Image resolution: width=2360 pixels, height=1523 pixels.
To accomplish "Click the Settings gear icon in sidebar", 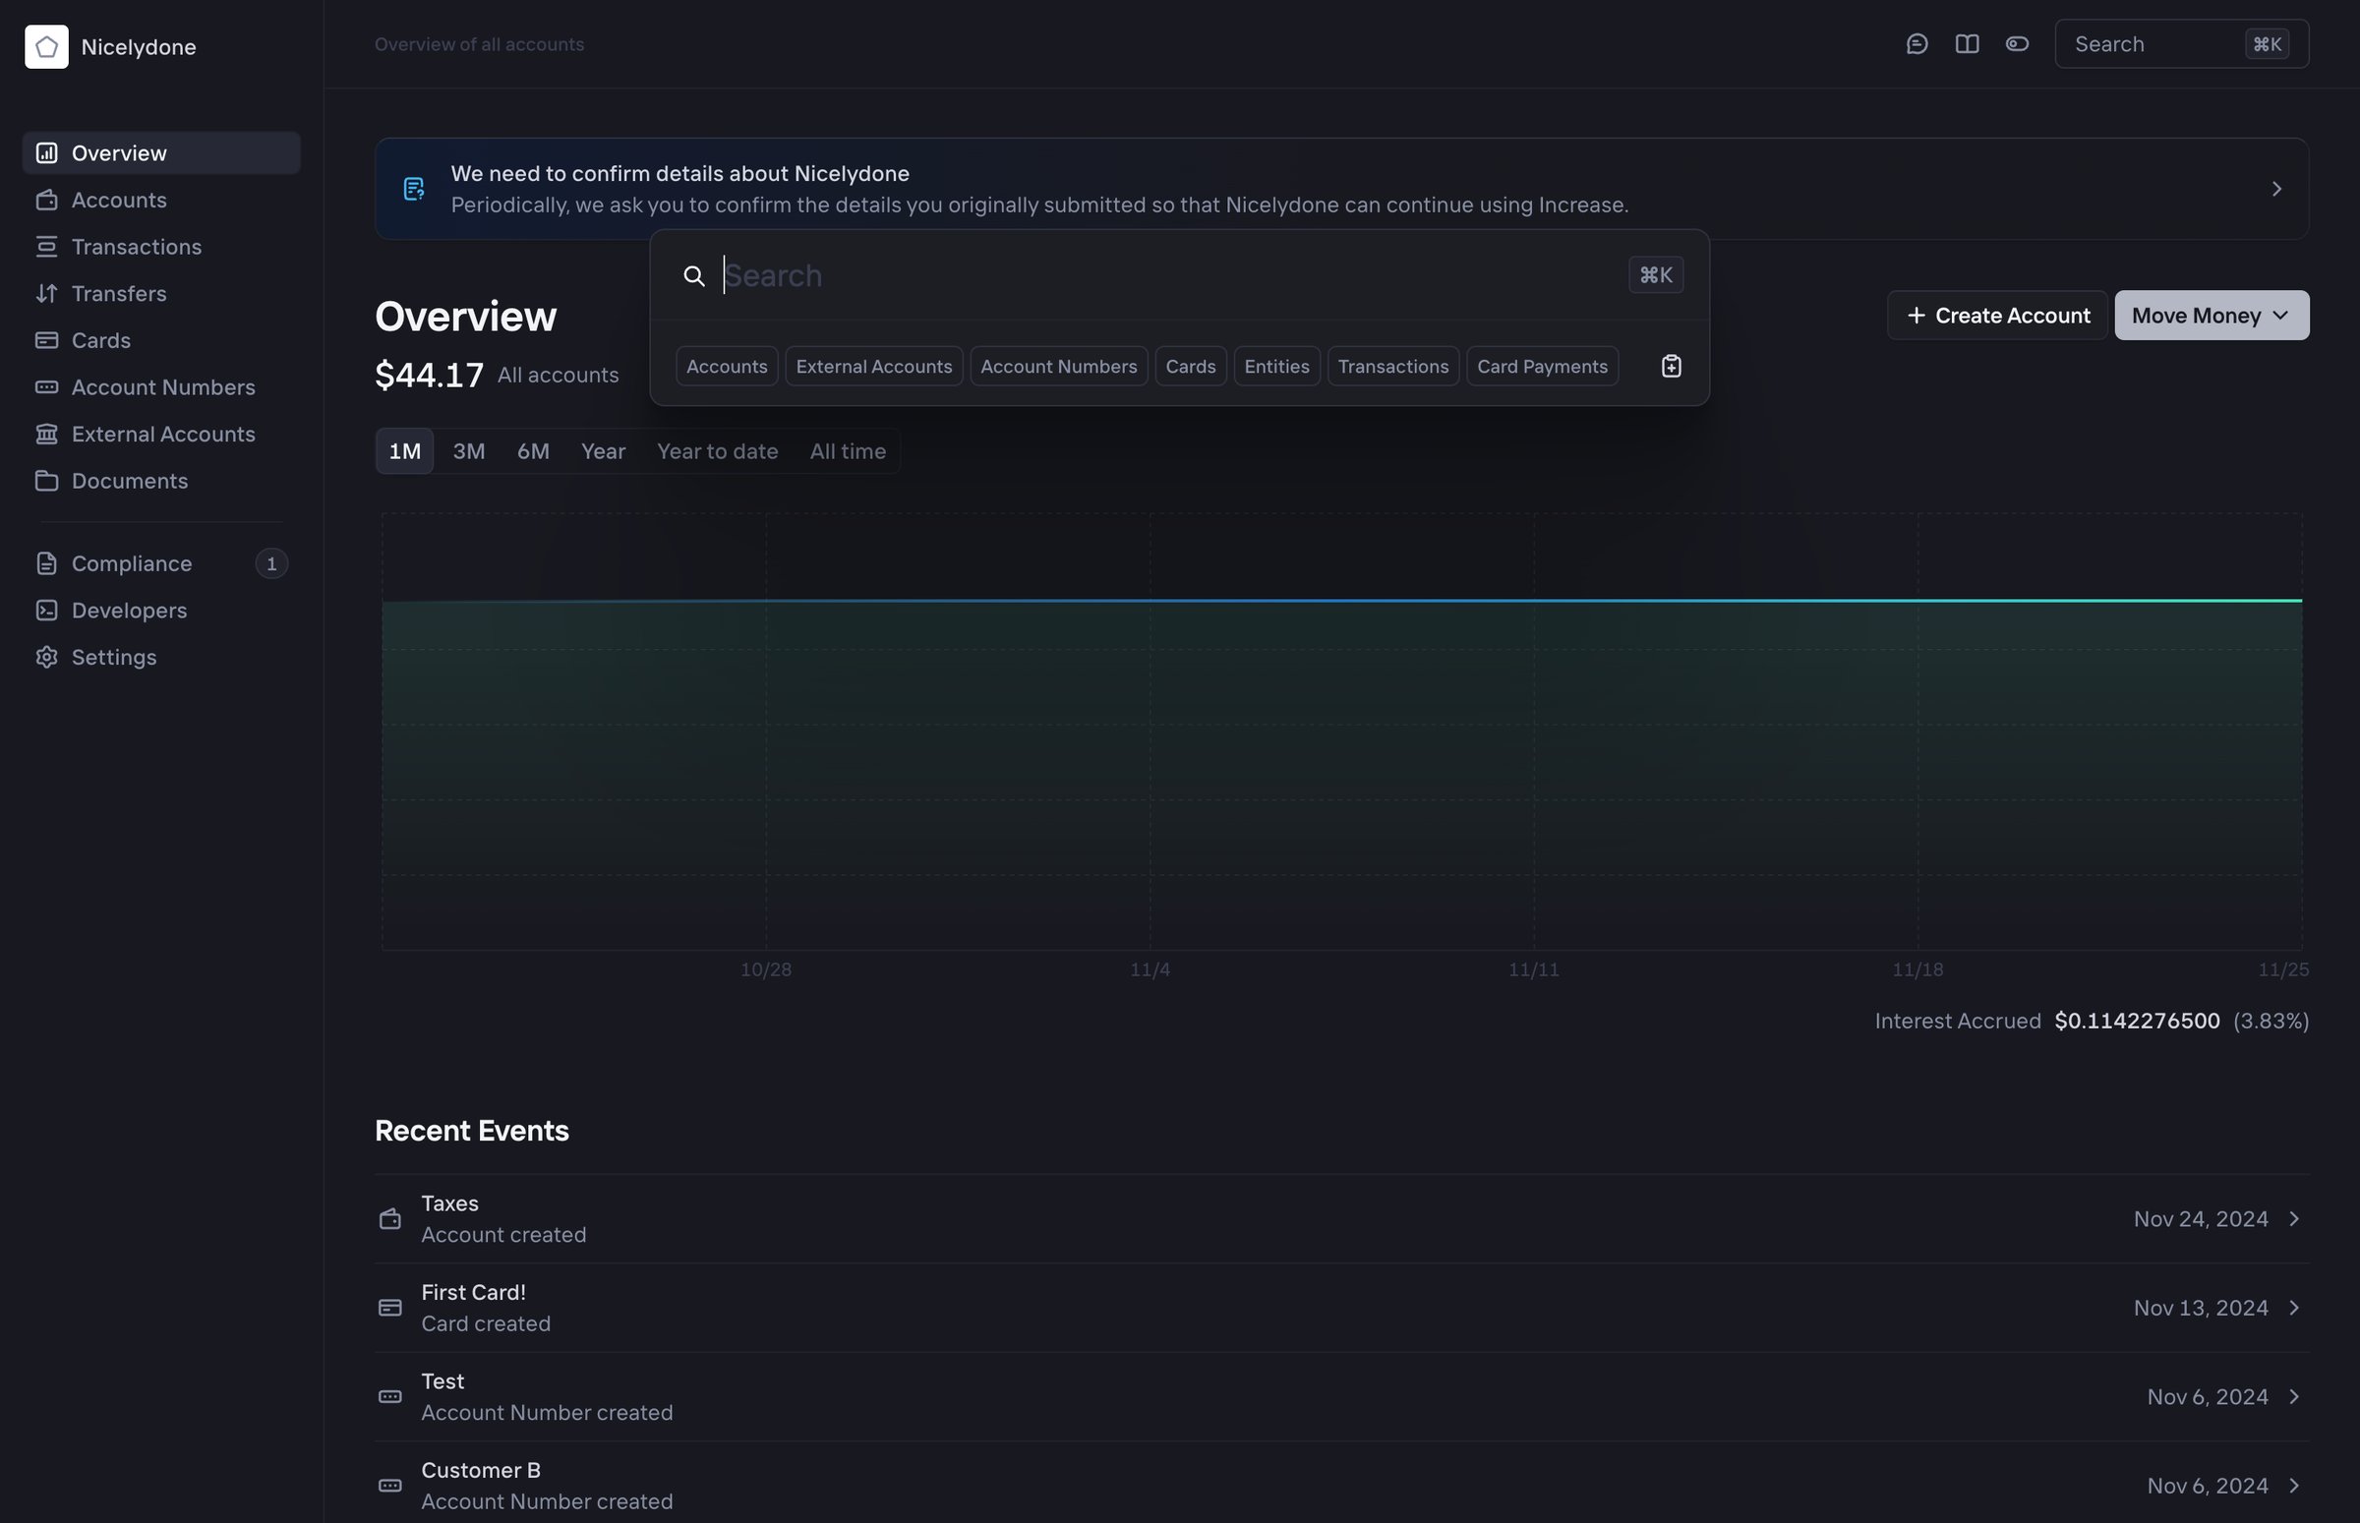I will coord(46,657).
